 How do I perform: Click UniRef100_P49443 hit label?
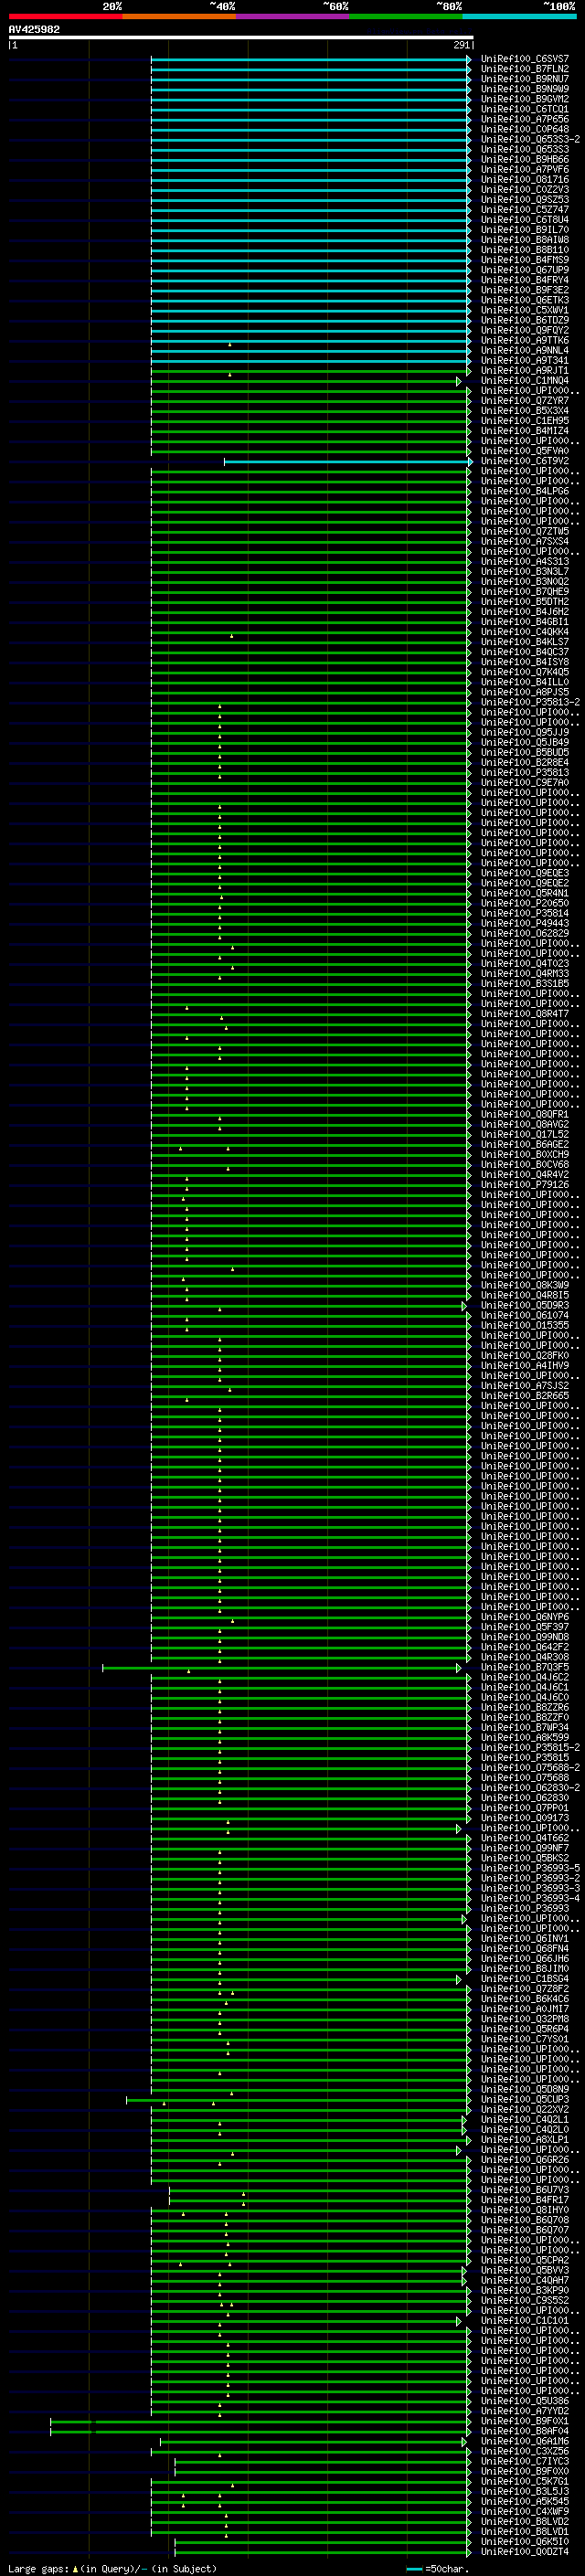(x=525, y=923)
